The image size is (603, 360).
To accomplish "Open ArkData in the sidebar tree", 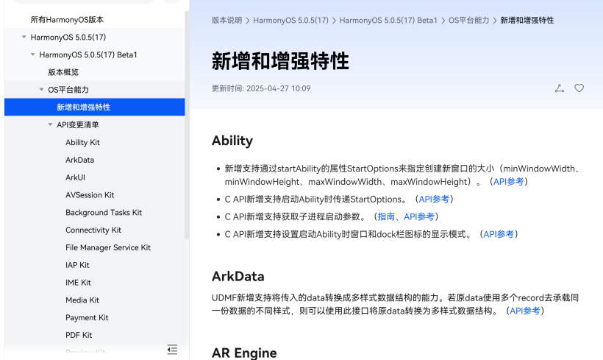I will pos(79,160).
